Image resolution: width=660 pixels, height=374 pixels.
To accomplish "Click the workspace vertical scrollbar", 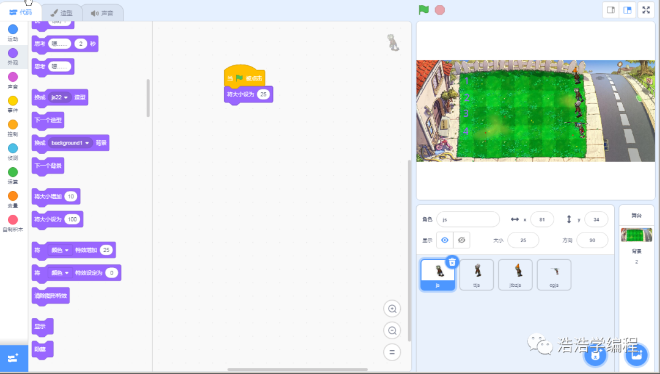I will click(409, 251).
